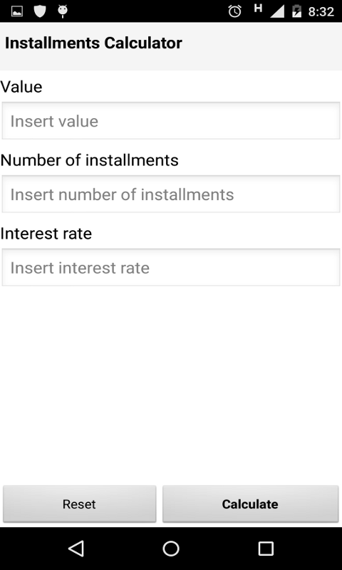This screenshot has height=570, width=342.
Task: Focus the Insert value field
Action: pyautogui.click(x=171, y=120)
